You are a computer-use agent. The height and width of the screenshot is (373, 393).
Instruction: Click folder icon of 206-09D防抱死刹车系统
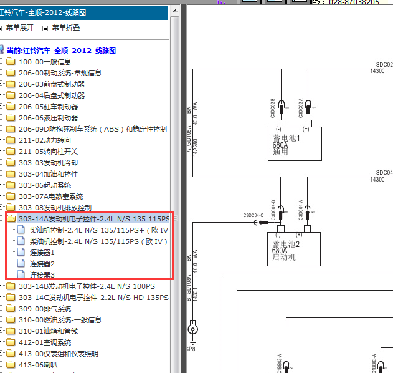point(11,128)
